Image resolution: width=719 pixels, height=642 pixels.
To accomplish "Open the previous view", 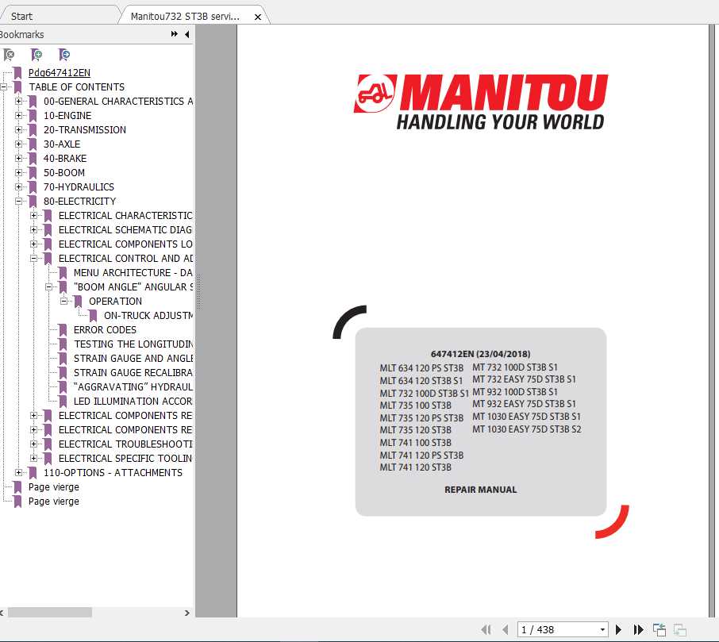I will click(x=659, y=629).
